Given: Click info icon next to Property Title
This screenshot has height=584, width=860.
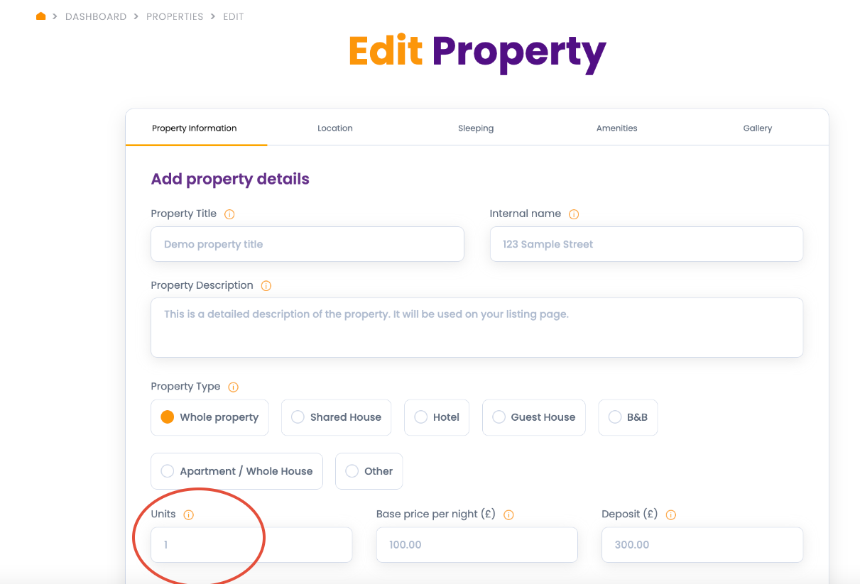Looking at the screenshot, I should coord(229,214).
